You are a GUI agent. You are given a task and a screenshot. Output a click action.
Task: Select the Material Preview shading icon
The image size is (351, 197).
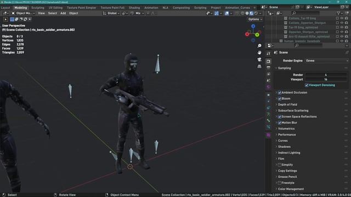tap(251, 13)
